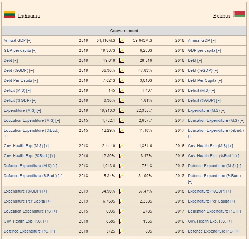This screenshot has height=239, width=249.
Task: Open Belarus's Annual GDP [+] link
Action: (202, 41)
